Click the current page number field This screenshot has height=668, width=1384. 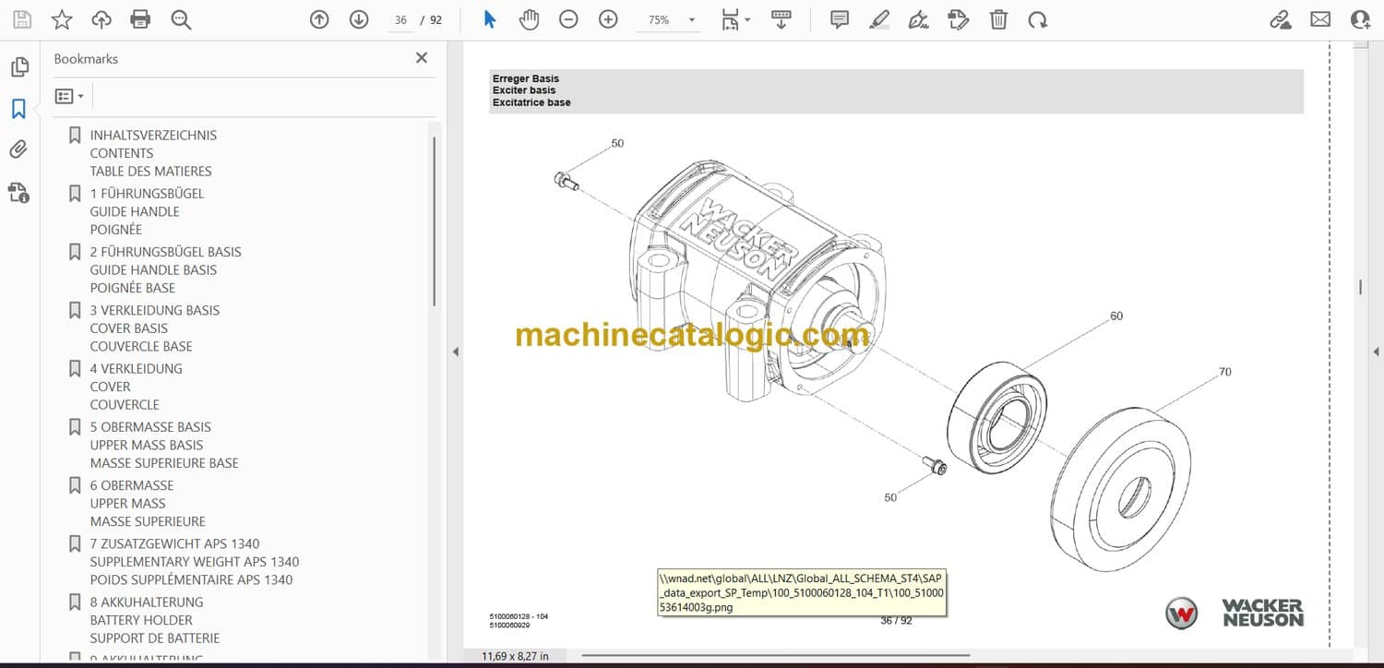pos(400,20)
